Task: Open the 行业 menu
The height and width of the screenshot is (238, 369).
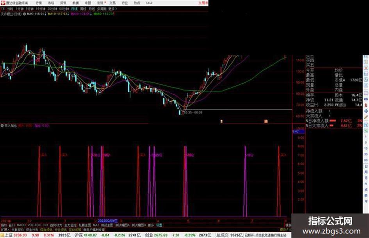Action: coord(125,3)
